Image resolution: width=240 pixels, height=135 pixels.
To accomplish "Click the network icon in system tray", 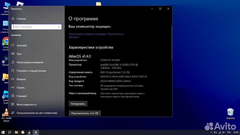I will tap(220, 132).
